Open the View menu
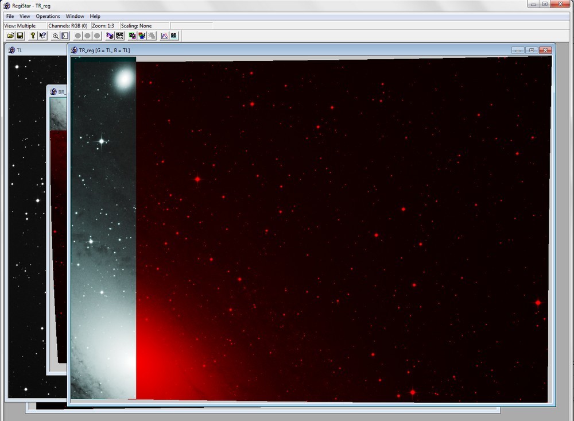 (x=25, y=16)
